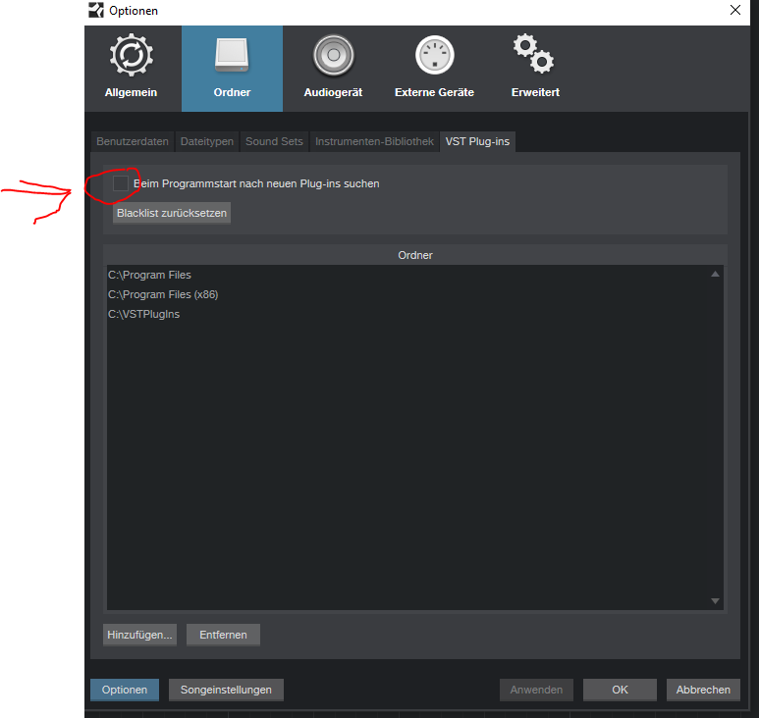Viewport: 759px width, 718px height.
Task: Select the C:\Program Files (x86) entry
Action: tap(163, 294)
